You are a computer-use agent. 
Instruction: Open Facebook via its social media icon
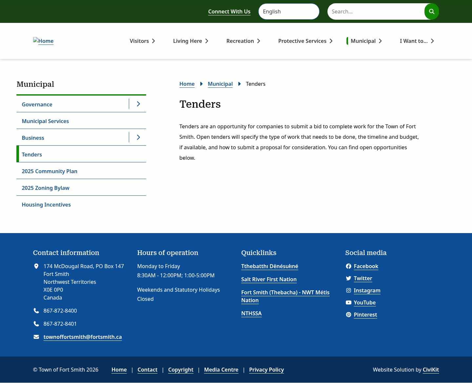coord(348,266)
